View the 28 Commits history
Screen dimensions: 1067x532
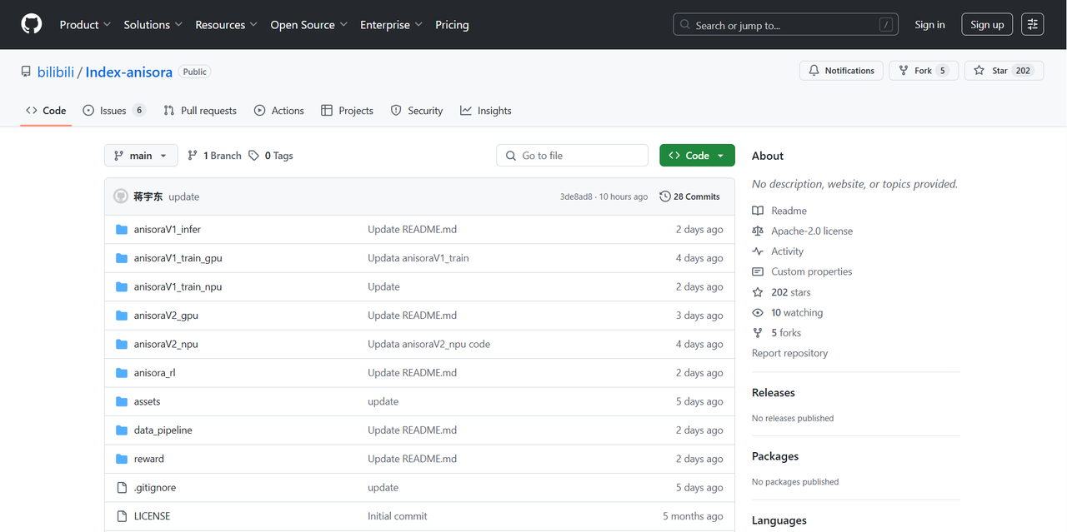(689, 196)
